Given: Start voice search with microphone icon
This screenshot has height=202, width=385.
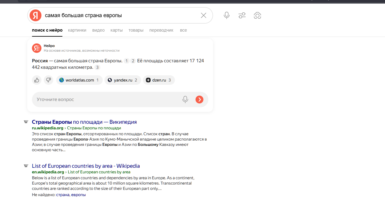Looking at the screenshot, I should coord(227,15).
